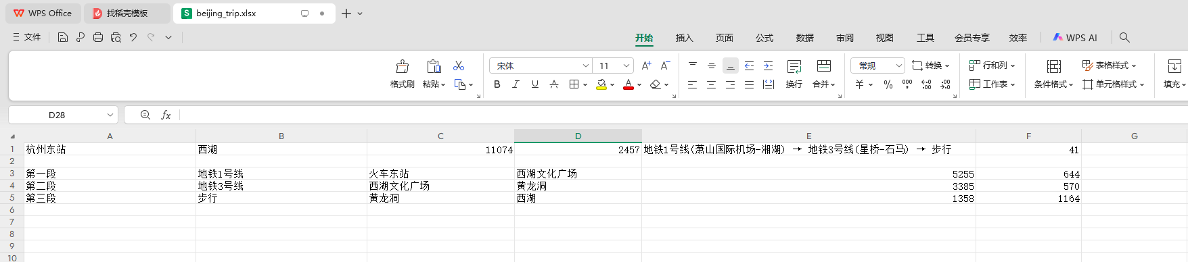The height and width of the screenshot is (262, 1188).
Task: Open the Data (数据) ribbon tab
Action: [x=805, y=38]
